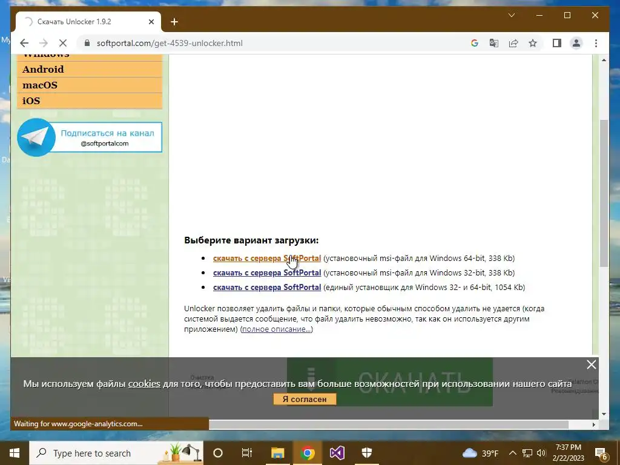Accept cookies with Я согласен
This screenshot has width=620, height=465.
point(305,399)
